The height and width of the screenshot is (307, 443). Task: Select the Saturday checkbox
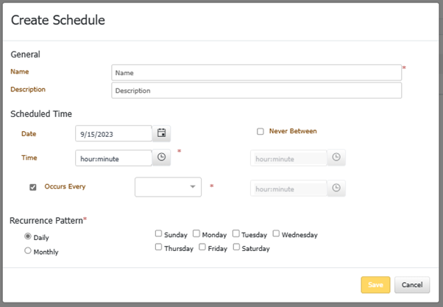(236, 247)
